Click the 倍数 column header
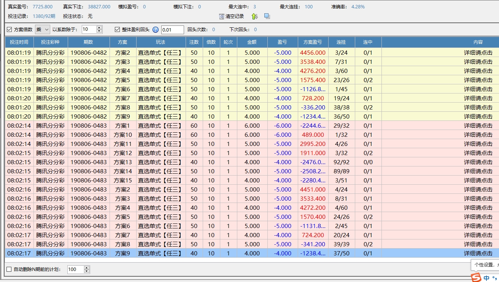 coord(211,42)
